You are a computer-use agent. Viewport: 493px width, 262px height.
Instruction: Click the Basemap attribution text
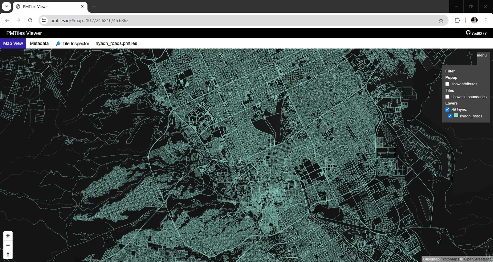tap(431, 259)
